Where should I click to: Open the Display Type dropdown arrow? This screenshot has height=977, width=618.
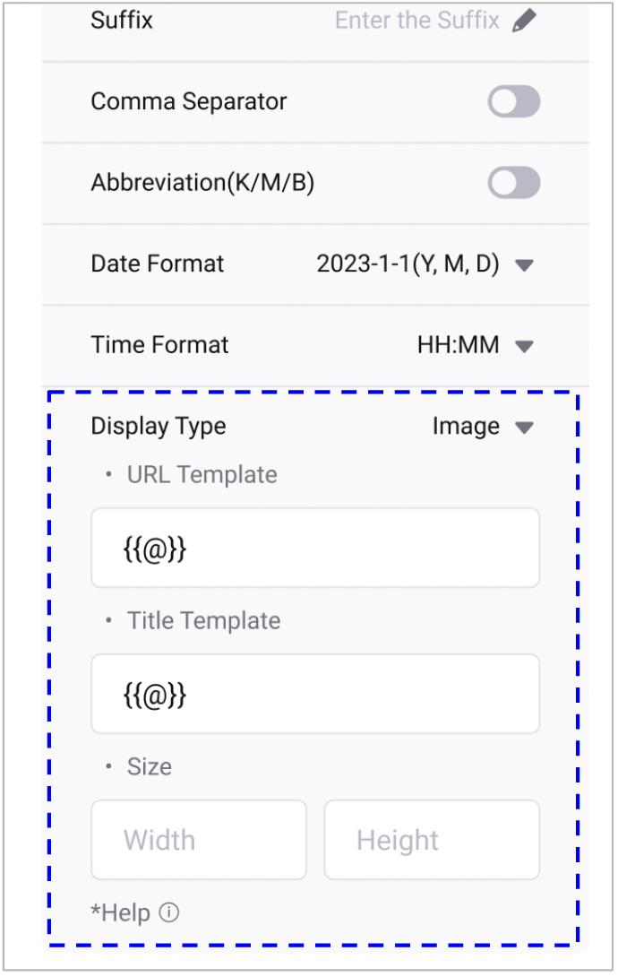tap(526, 428)
